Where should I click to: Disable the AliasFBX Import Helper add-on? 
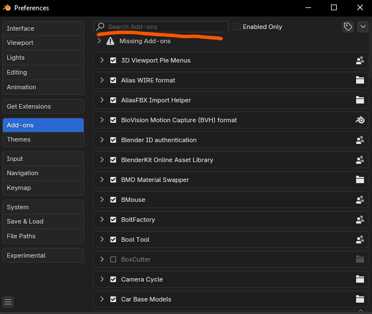pyautogui.click(x=113, y=100)
